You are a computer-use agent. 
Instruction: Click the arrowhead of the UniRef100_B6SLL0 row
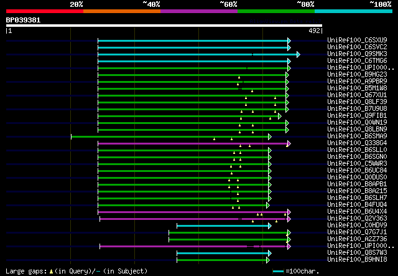point(270,151)
